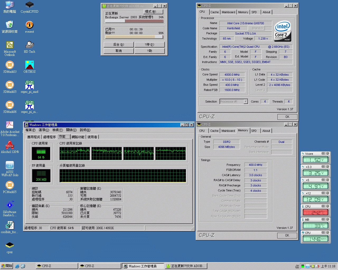Click the 34% file progress bar
This screenshot has height=270, width=338.
pos(134,21)
